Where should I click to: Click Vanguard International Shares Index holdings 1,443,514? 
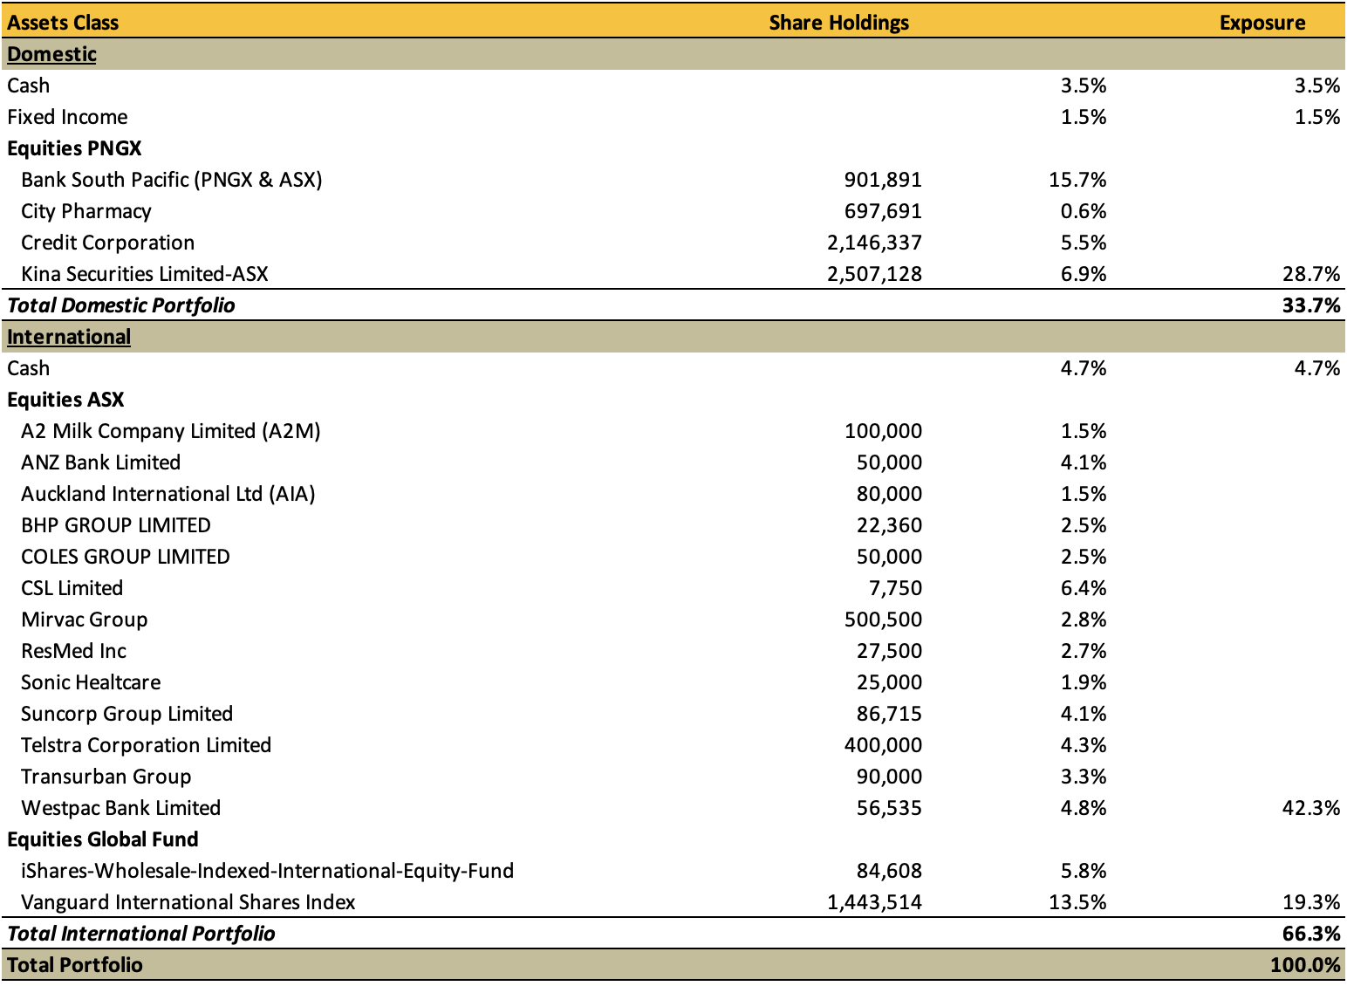click(x=874, y=902)
